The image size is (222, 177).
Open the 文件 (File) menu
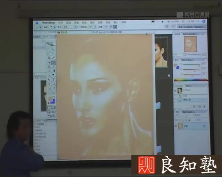[x=60, y=22]
